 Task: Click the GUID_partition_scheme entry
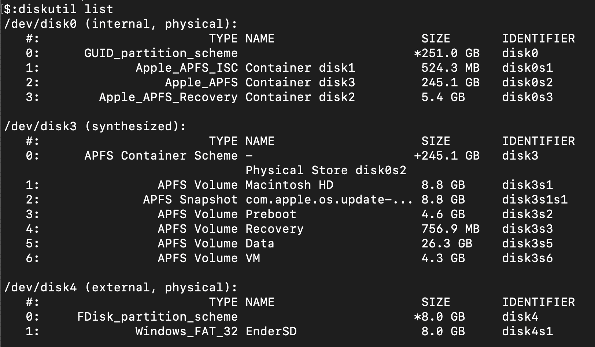pyautogui.click(x=161, y=53)
